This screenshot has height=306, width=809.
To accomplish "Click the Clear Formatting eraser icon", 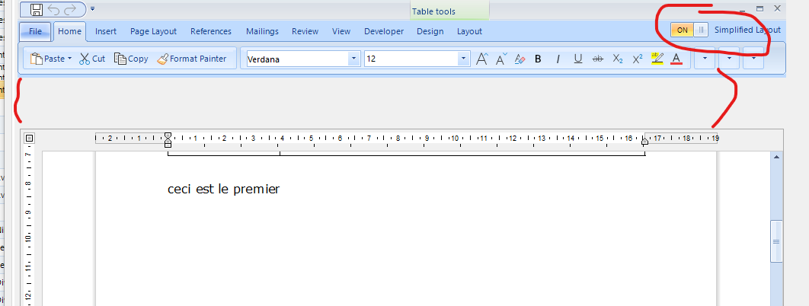I will [520, 59].
